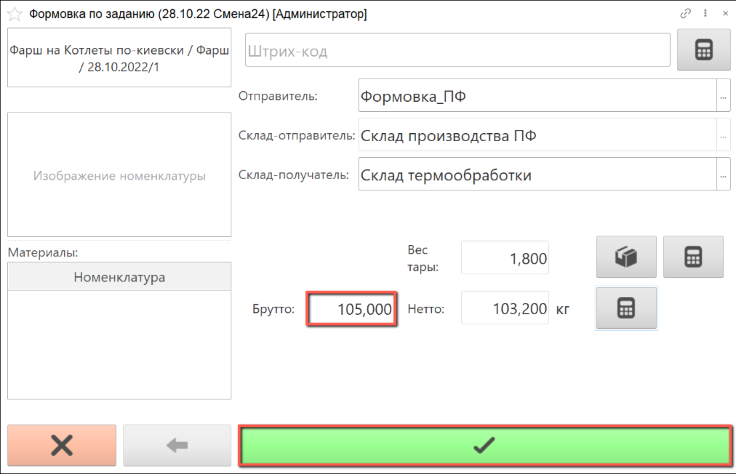
Task: Click the copy link icon in title bar
Action: (685, 13)
